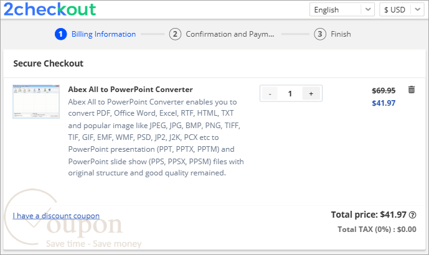Image resolution: width=429 pixels, height=255 pixels.
Task: Click the crossed-out $69.95 price
Action: coord(384,90)
